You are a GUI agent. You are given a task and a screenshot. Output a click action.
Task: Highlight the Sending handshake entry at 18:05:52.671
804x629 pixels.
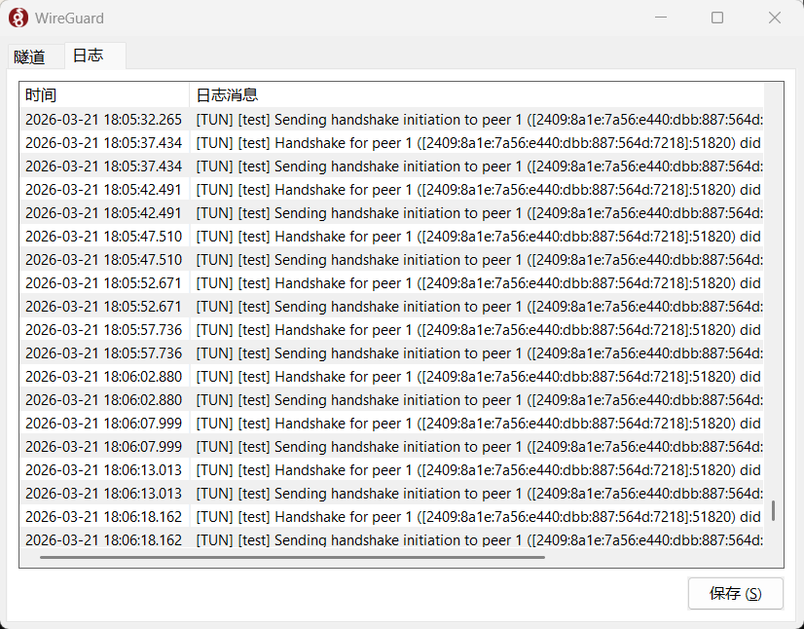[389, 307]
